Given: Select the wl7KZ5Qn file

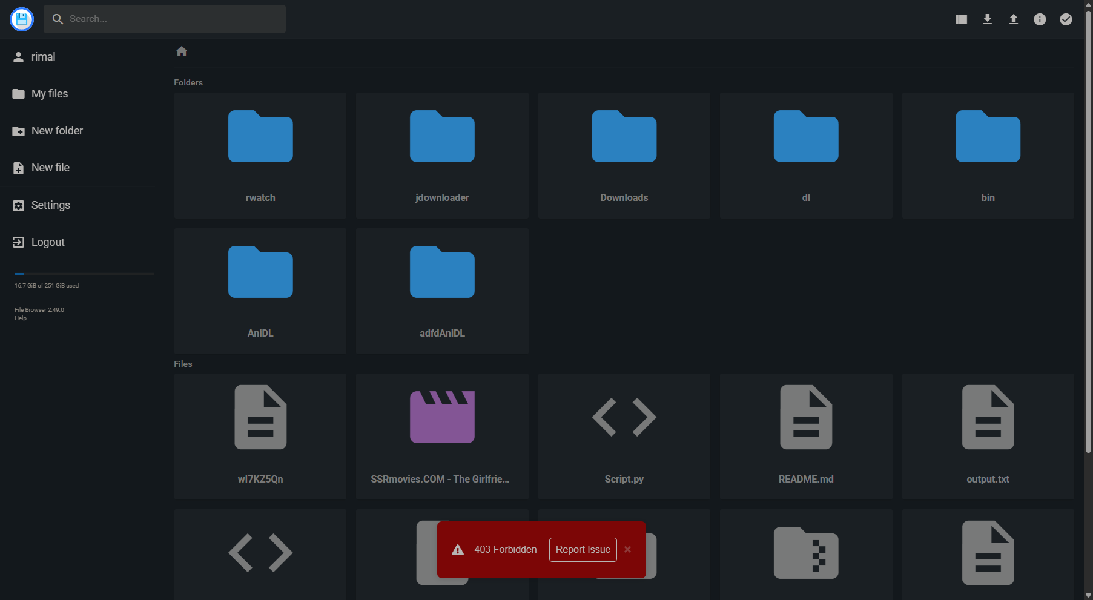Looking at the screenshot, I should pyautogui.click(x=260, y=437).
